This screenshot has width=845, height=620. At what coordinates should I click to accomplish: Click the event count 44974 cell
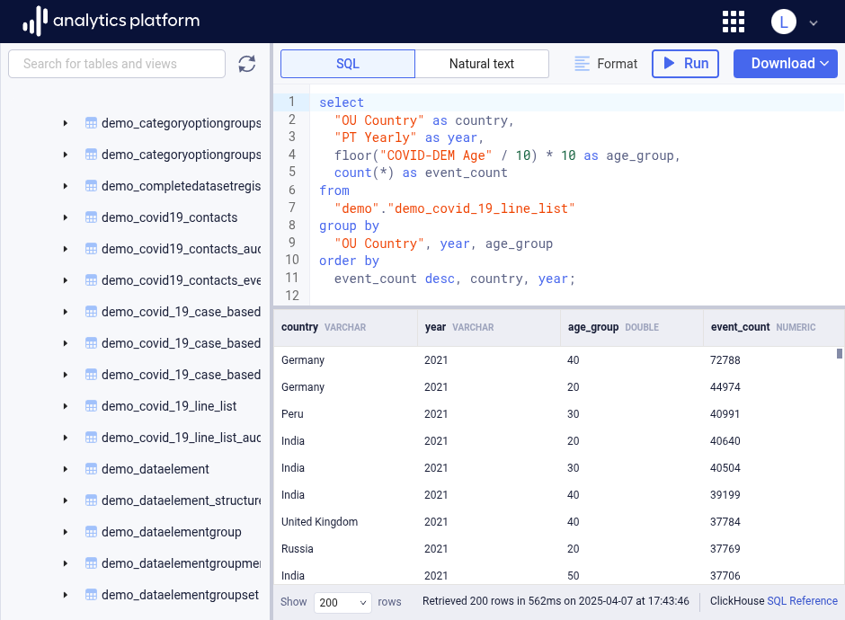(725, 387)
